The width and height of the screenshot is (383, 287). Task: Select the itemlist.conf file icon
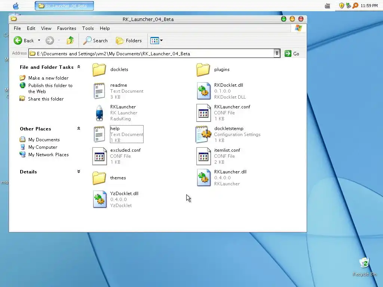tap(203, 156)
